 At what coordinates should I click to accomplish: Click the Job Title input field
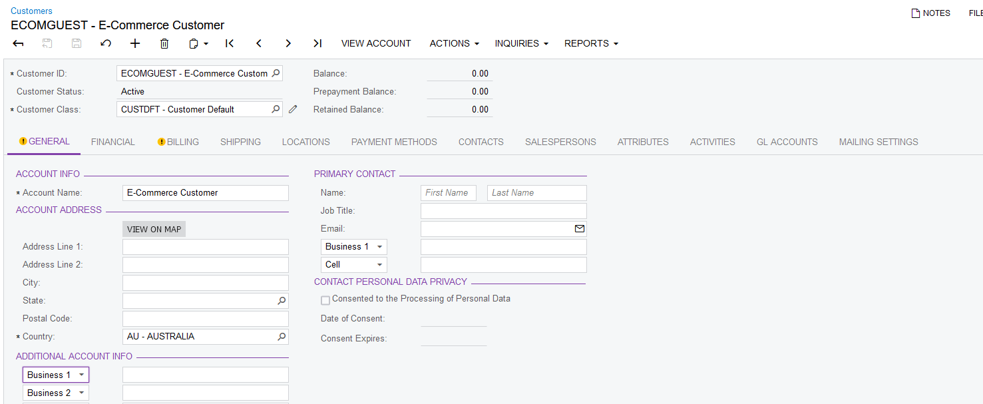[504, 211]
